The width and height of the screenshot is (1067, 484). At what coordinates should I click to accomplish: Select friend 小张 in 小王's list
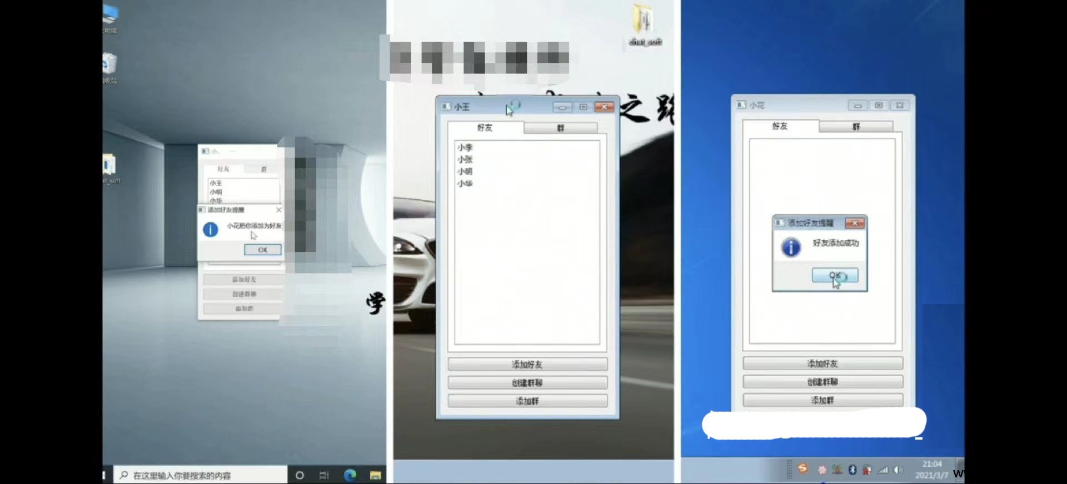point(465,159)
